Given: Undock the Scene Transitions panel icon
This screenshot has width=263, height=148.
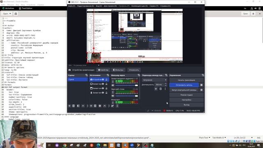Looking at the screenshot, I should [x=166, y=75].
